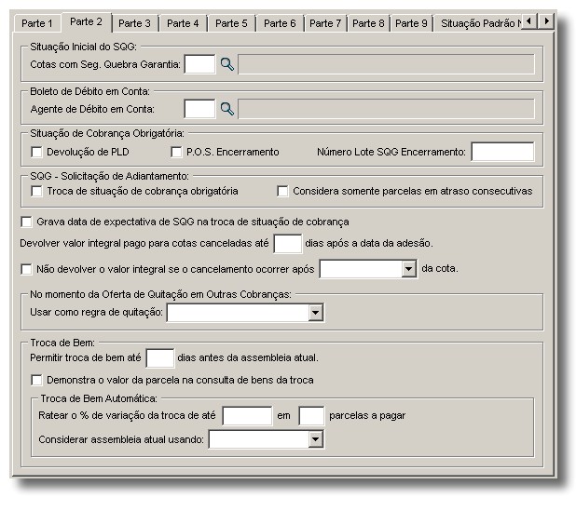576x525 pixels.
Task: Select the Parte 2 tab
Action: (x=87, y=22)
